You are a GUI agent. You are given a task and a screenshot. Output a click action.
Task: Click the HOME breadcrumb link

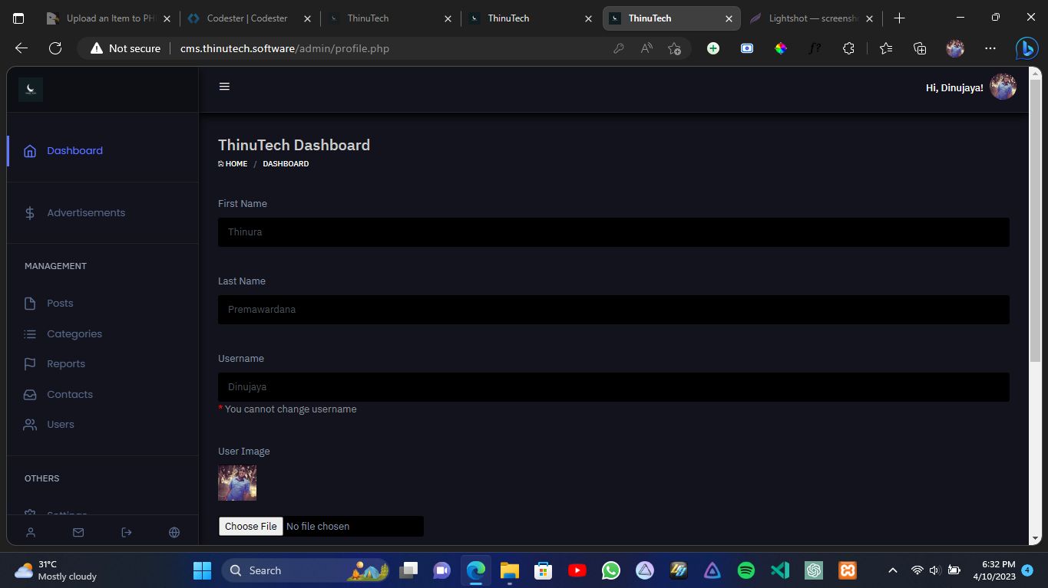click(x=233, y=164)
